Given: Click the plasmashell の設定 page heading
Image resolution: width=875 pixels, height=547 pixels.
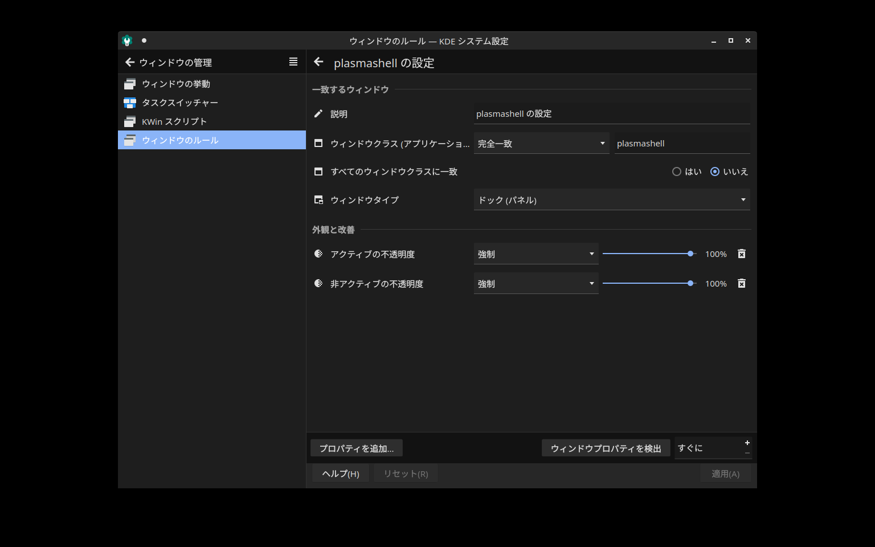Looking at the screenshot, I should (x=384, y=63).
